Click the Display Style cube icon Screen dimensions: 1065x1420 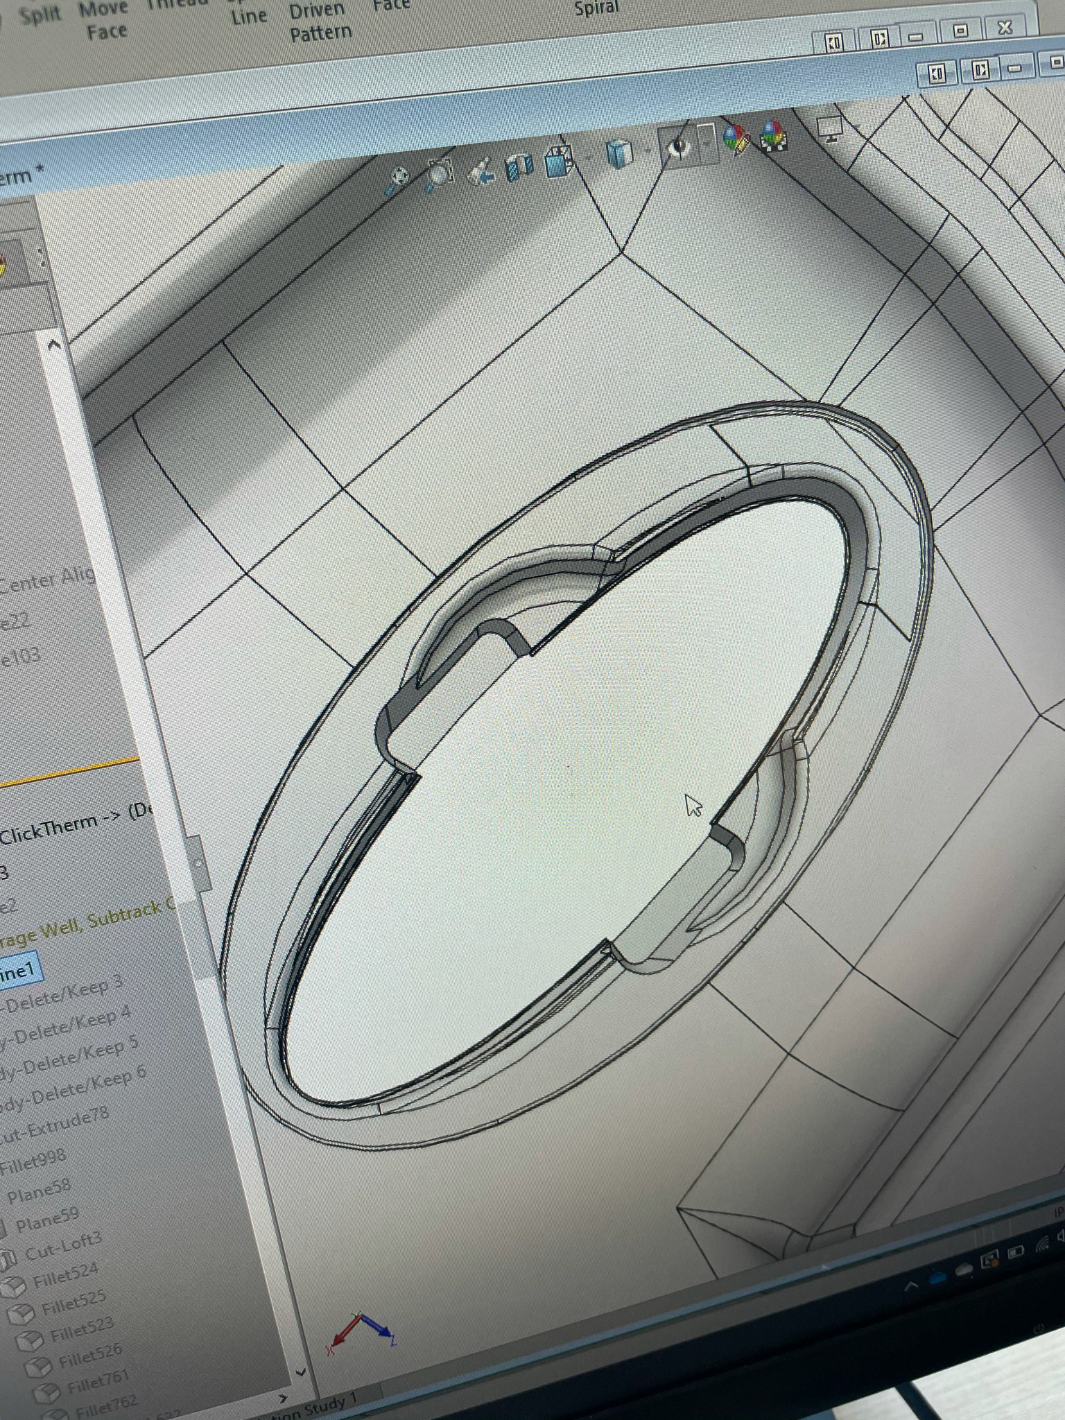(x=618, y=154)
